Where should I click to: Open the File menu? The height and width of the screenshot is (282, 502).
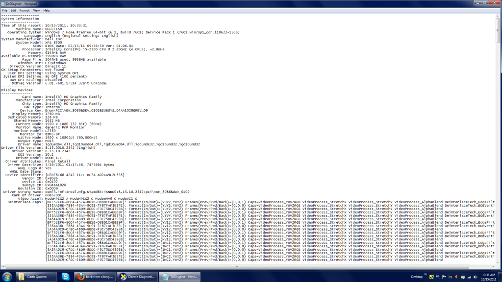point(5,11)
